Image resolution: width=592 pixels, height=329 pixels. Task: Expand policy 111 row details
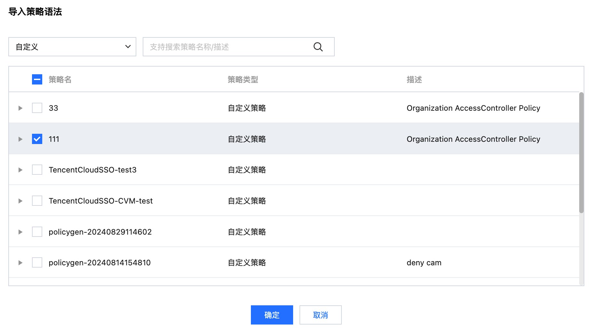coord(20,139)
